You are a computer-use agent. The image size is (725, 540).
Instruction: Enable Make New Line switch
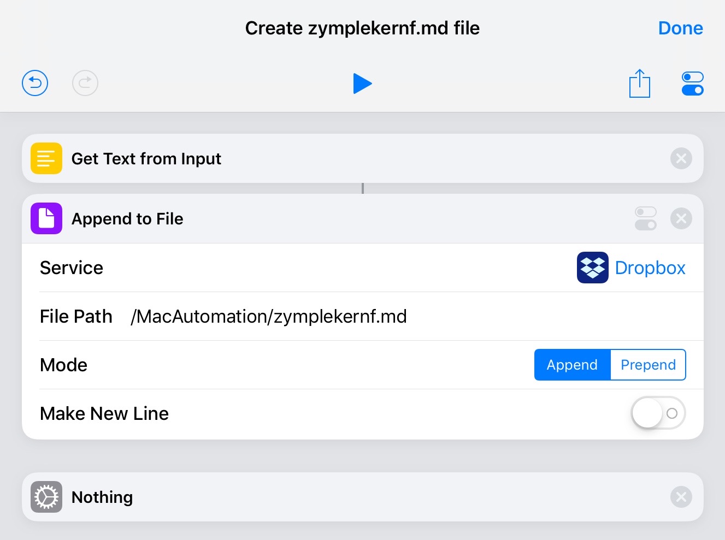coord(658,413)
